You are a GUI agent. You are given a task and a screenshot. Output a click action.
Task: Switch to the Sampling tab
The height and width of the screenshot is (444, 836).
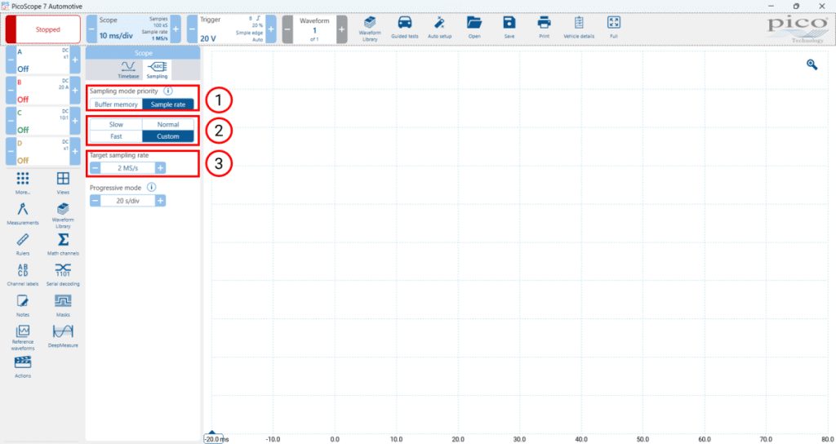pos(157,70)
